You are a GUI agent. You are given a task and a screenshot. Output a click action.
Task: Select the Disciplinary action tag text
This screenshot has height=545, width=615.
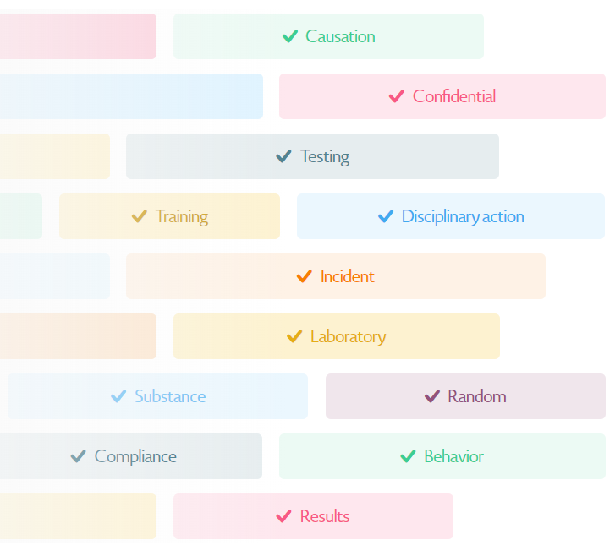tap(463, 216)
